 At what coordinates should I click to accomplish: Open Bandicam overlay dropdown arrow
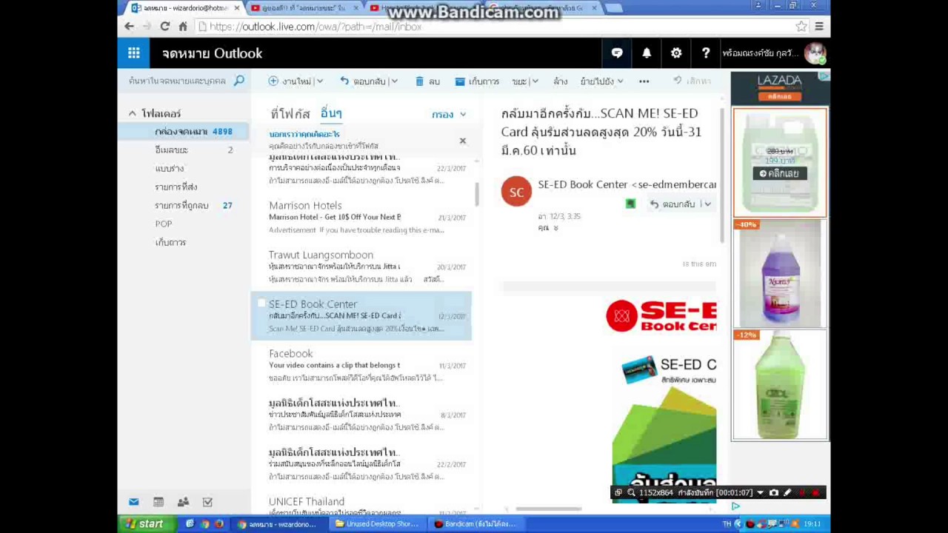760,492
